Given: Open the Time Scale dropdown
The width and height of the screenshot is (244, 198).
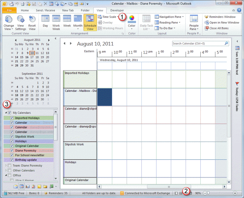Looking at the screenshot, I should click(108, 17).
